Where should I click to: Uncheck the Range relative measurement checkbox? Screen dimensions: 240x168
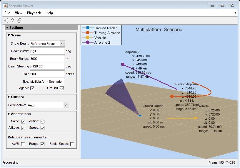pos(43,144)
